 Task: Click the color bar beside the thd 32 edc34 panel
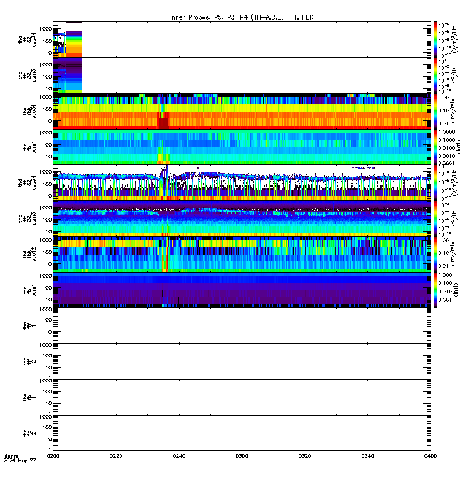tap(435, 183)
